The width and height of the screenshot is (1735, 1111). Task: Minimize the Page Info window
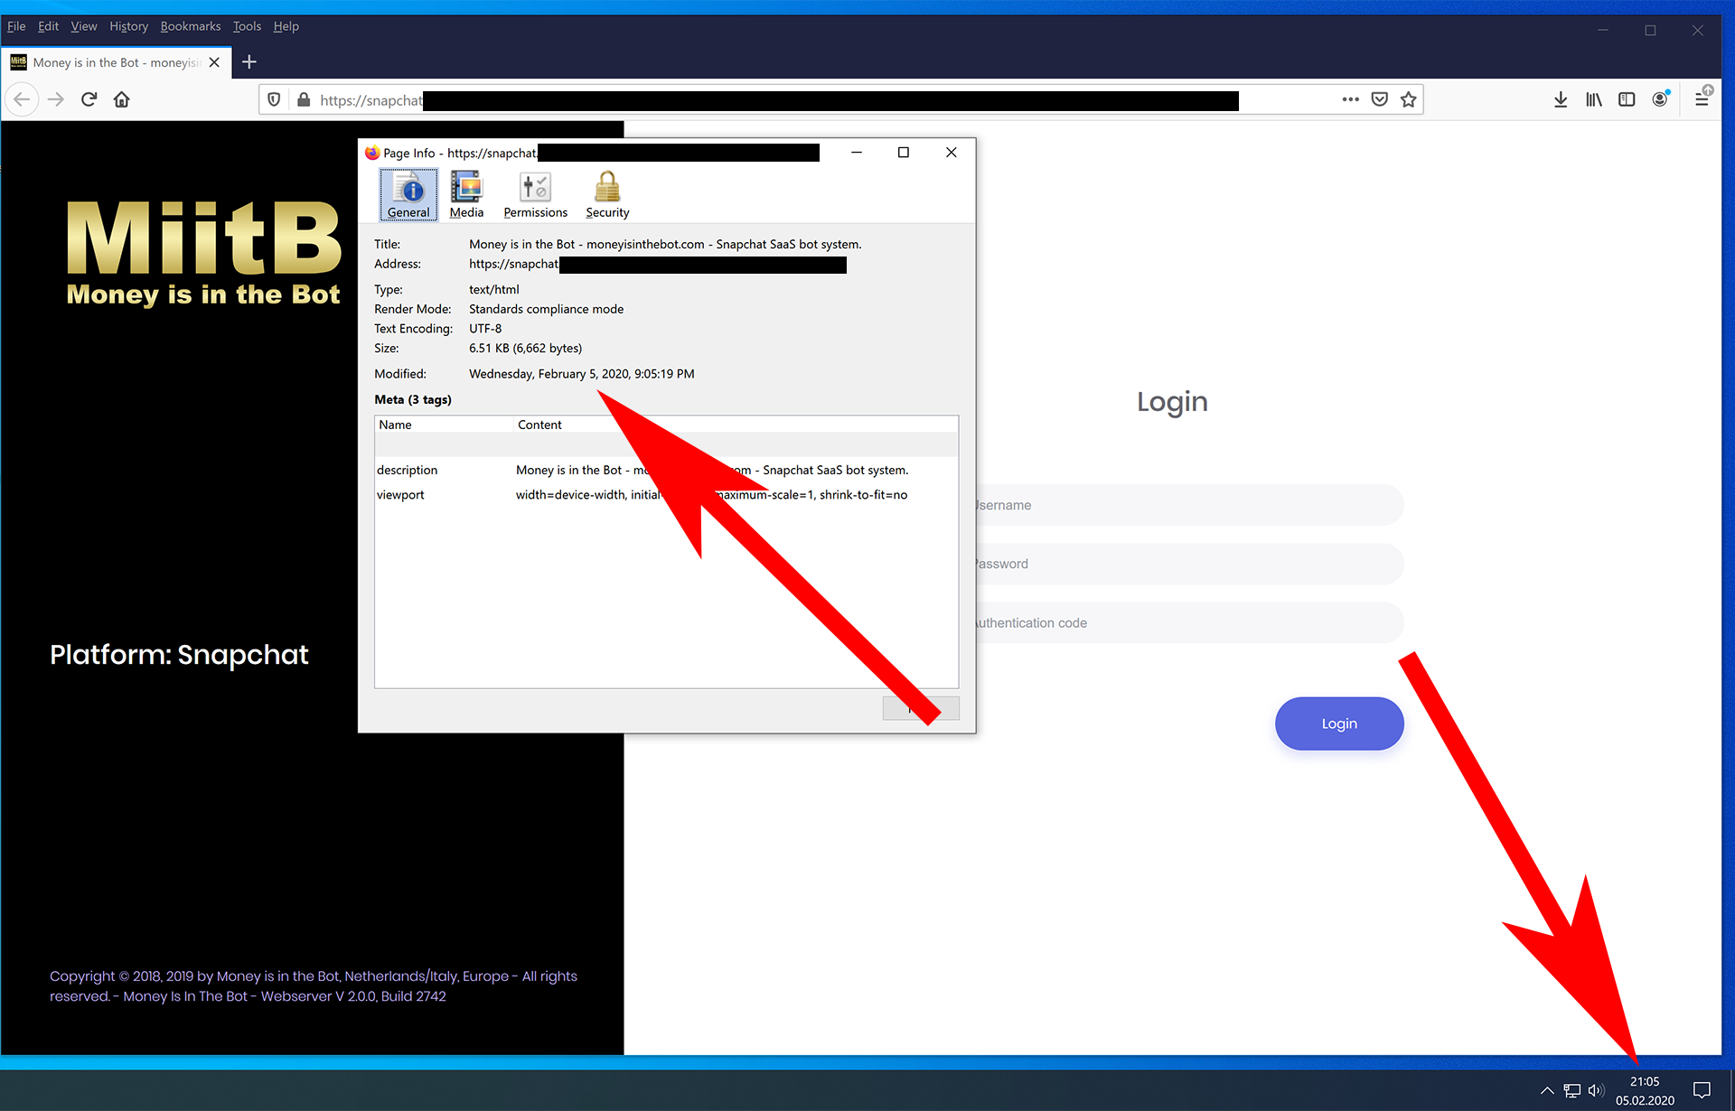856,153
